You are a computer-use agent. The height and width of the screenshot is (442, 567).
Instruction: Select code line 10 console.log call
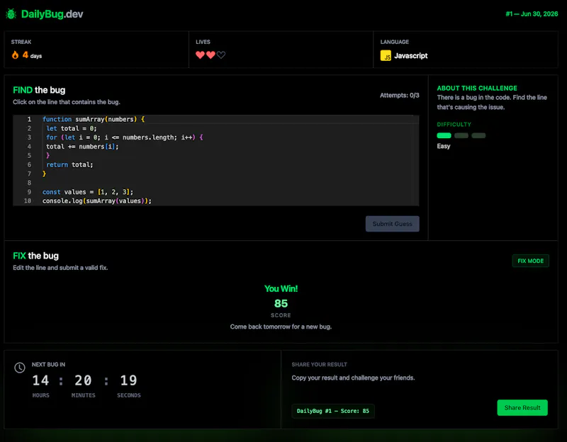pyautogui.click(x=216, y=201)
